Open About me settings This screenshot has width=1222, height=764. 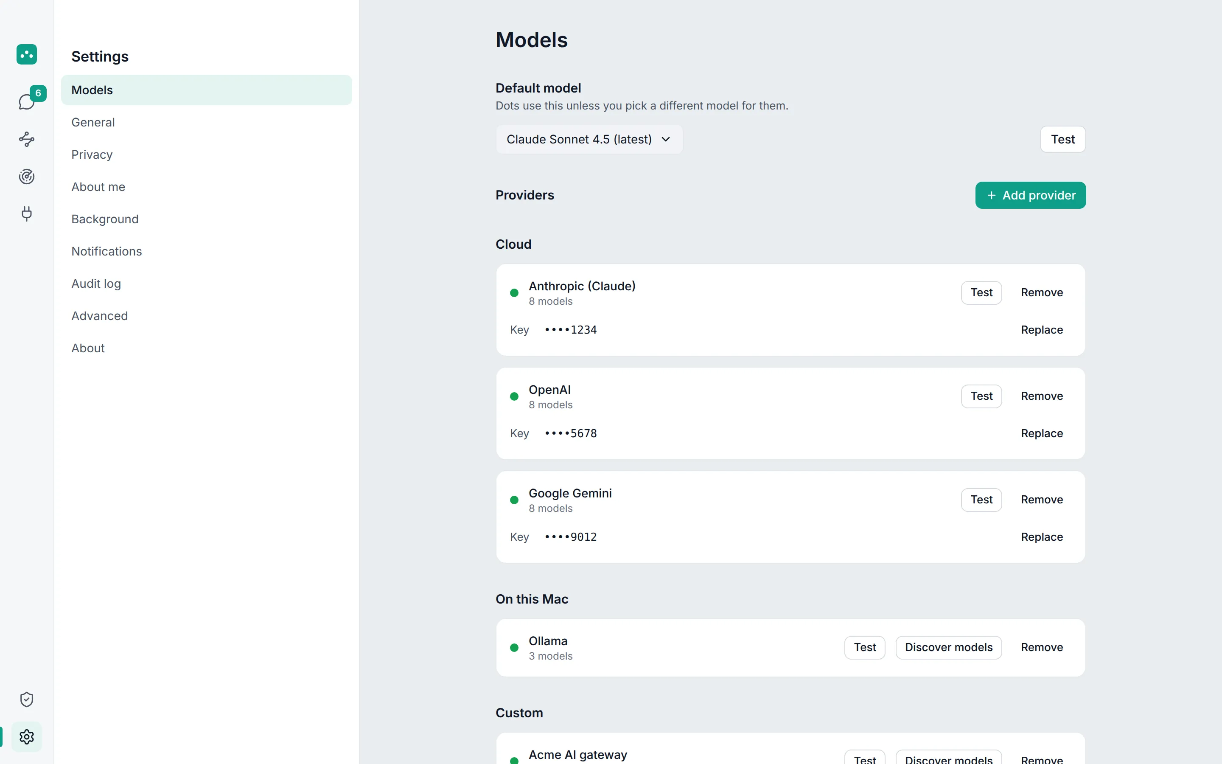(206, 187)
